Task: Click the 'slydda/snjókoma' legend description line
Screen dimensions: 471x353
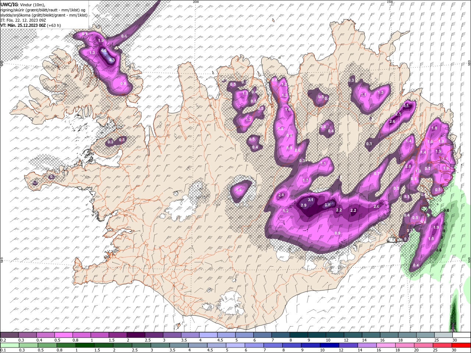Action: (x=44, y=15)
